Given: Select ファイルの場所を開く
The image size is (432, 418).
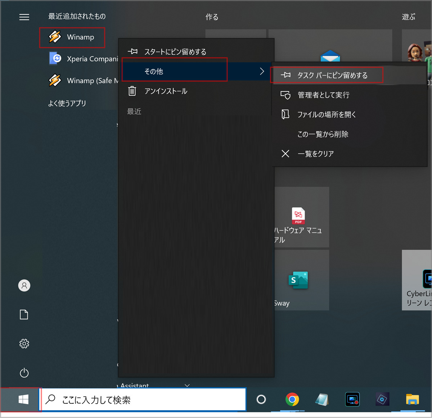Looking at the screenshot, I should coord(349,114).
